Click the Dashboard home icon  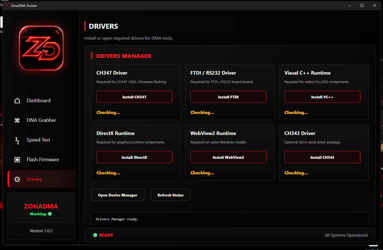coord(17,101)
